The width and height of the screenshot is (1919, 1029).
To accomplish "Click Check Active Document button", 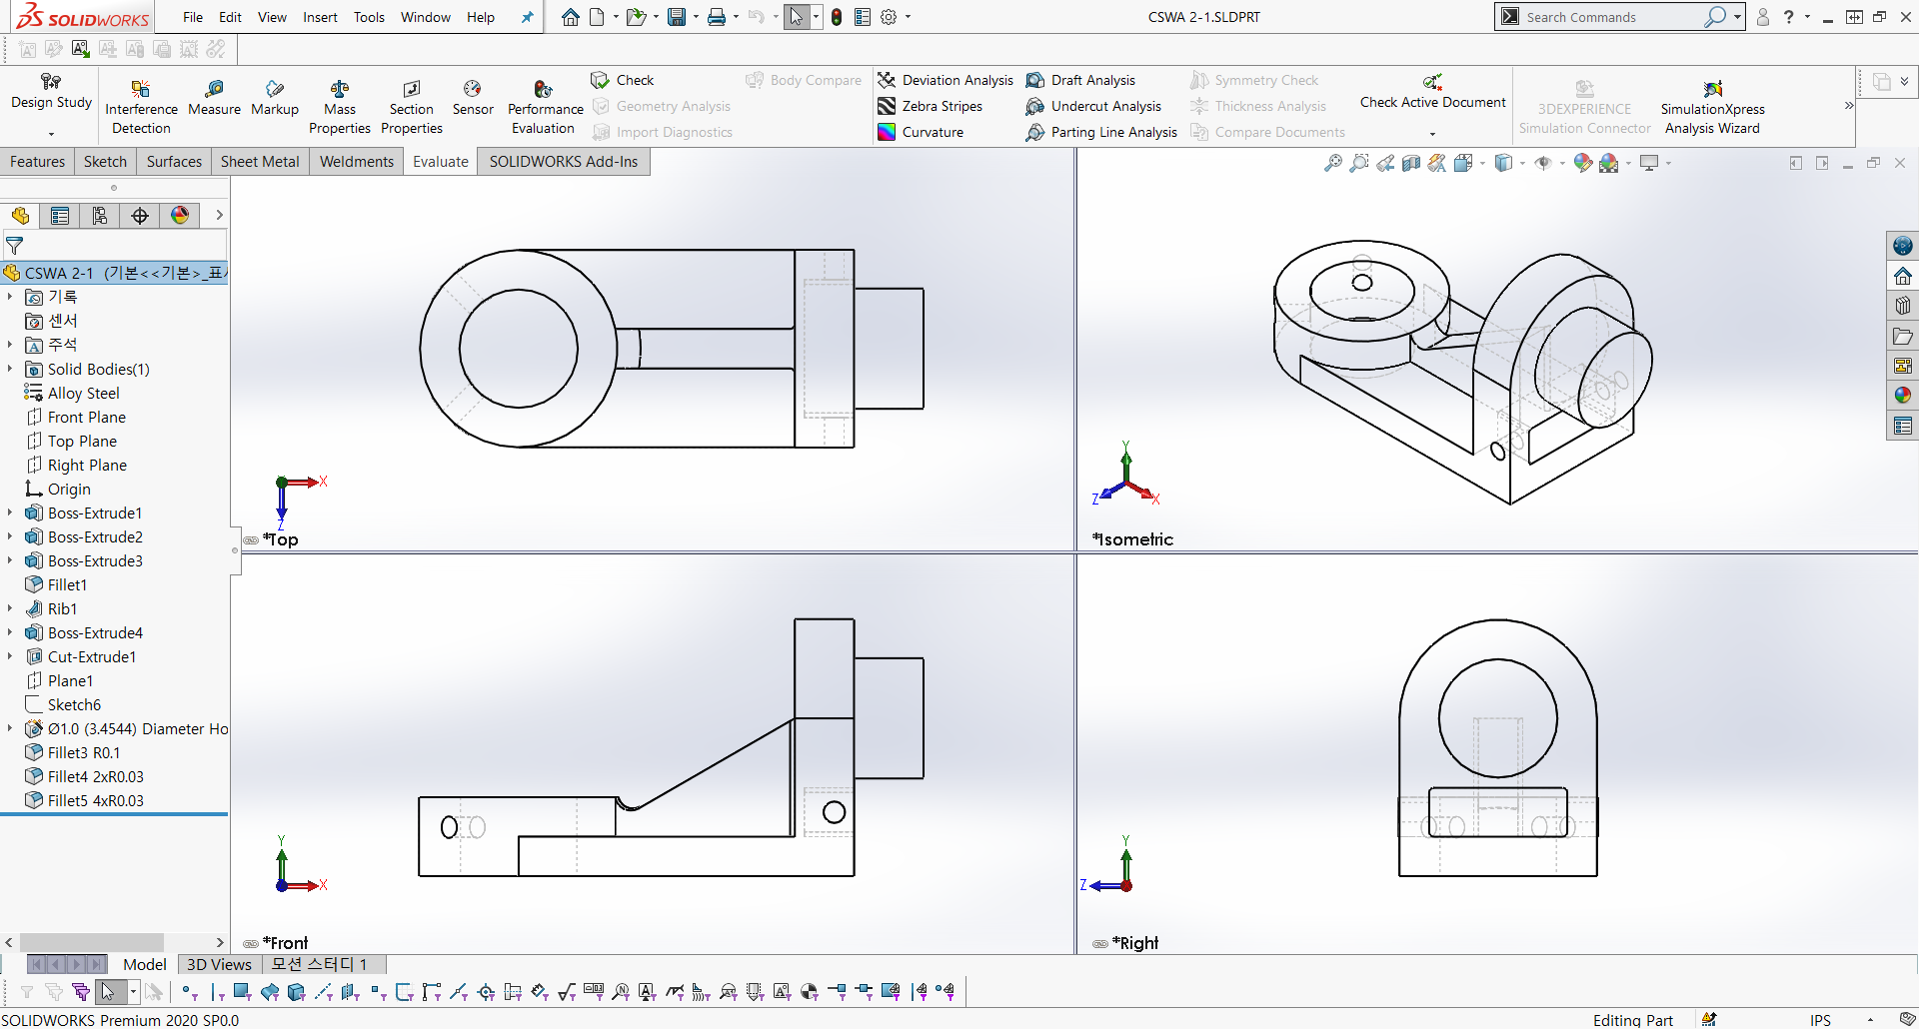I will tap(1432, 92).
